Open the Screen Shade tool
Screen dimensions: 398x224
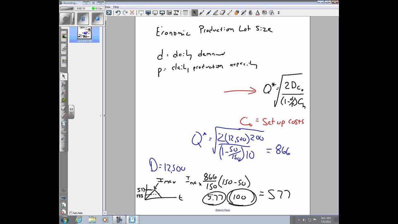[141, 13]
